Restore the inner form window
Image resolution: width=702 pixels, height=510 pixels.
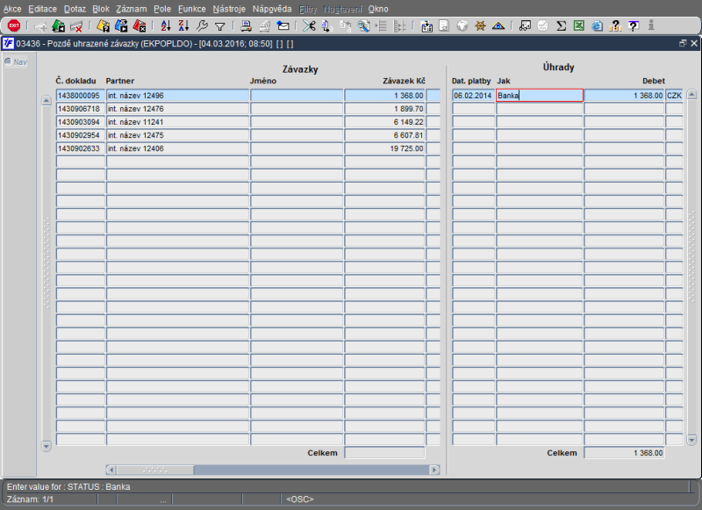[683, 43]
